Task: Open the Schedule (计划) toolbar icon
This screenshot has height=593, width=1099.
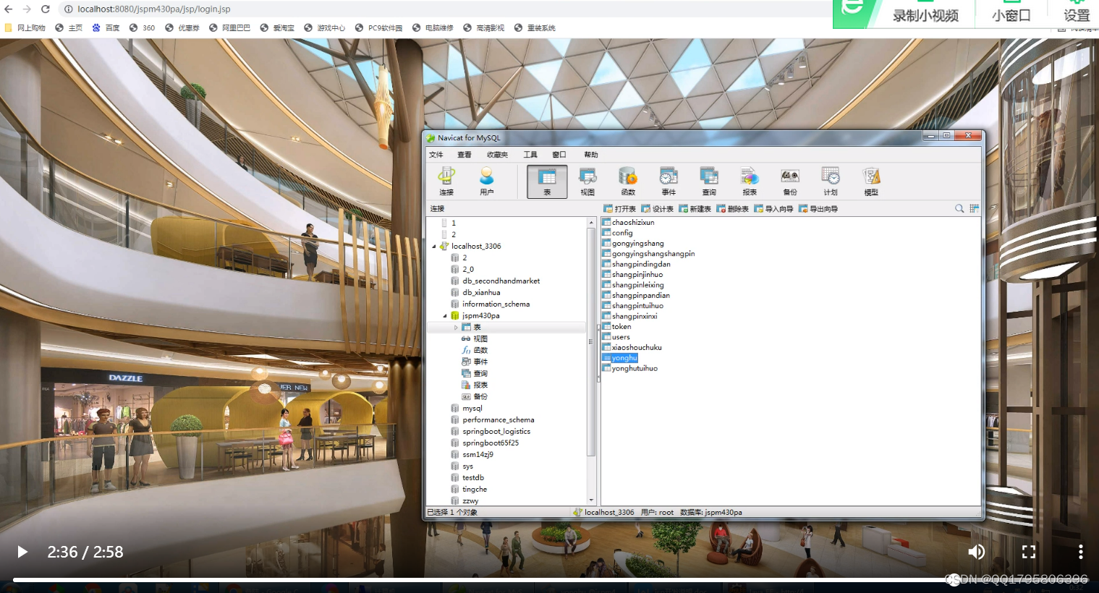Action: pyautogui.click(x=831, y=181)
